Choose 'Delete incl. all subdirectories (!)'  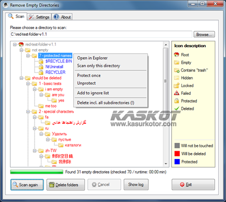click(x=111, y=103)
